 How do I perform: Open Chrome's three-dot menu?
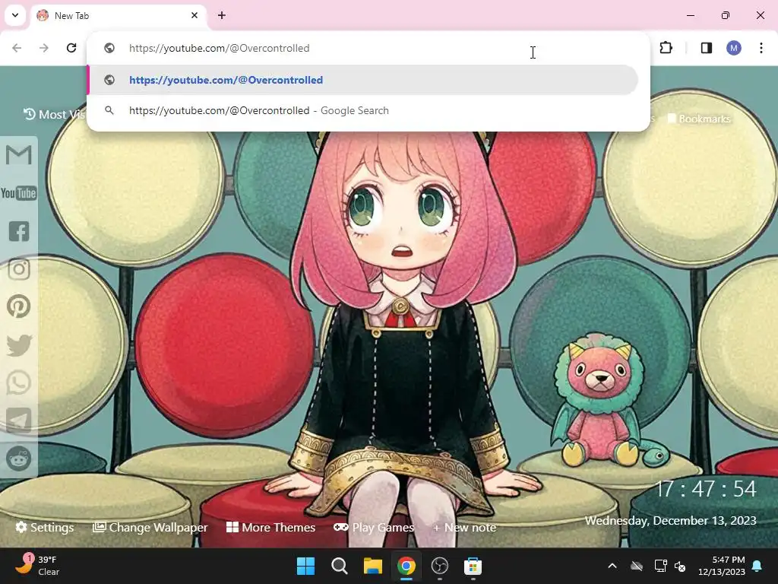click(761, 48)
